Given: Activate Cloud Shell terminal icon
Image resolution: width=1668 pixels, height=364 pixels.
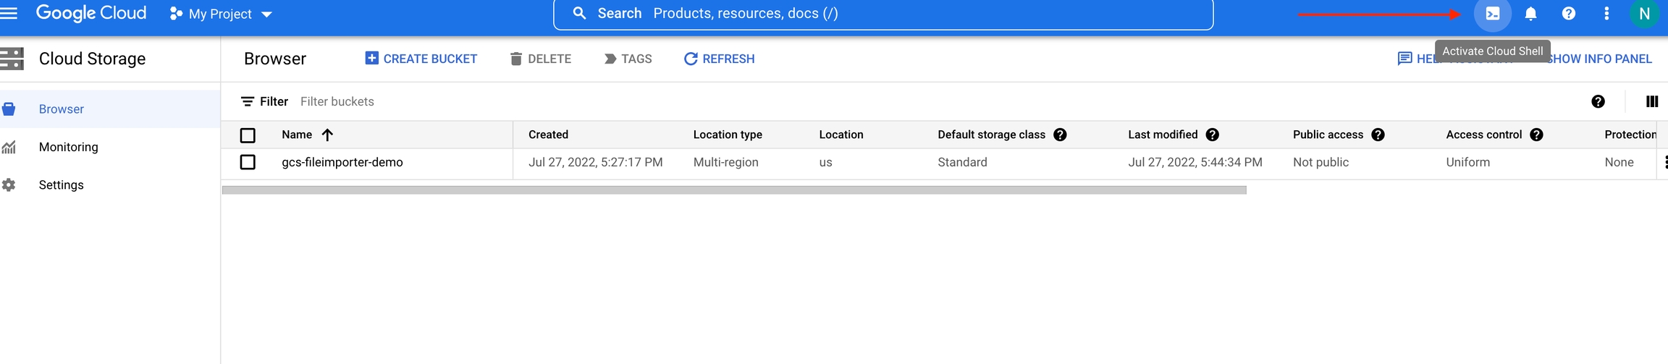Looking at the screenshot, I should [1492, 14].
